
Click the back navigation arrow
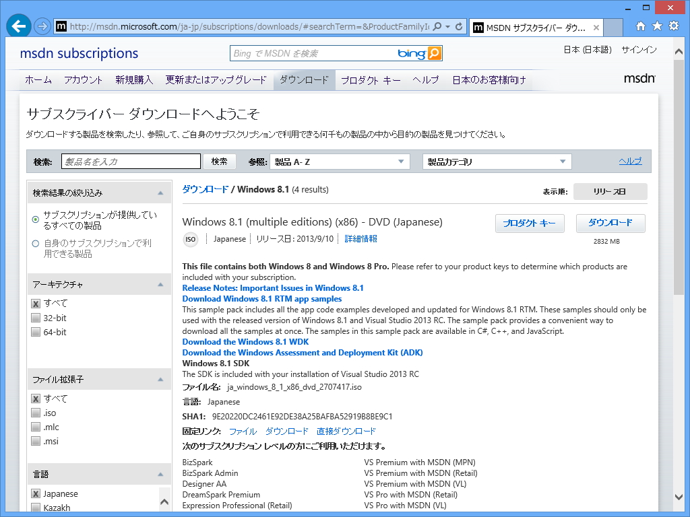19,27
